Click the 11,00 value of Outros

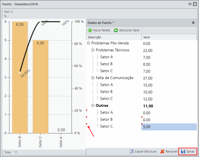(148, 106)
